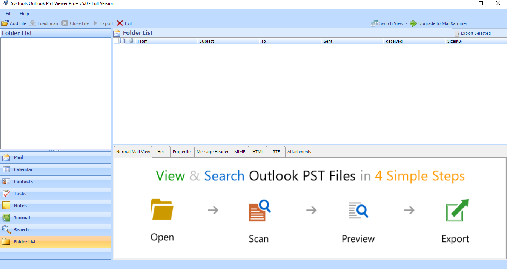Switch to the Hex tab
Viewport: 507px width, 269px height.
tap(161, 152)
